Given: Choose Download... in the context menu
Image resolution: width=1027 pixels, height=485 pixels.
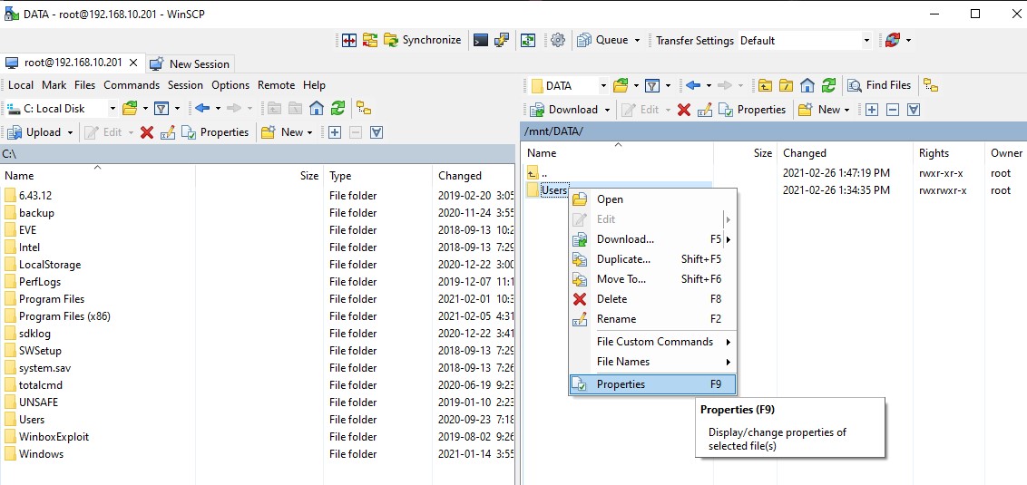Looking at the screenshot, I should (x=652, y=239).
